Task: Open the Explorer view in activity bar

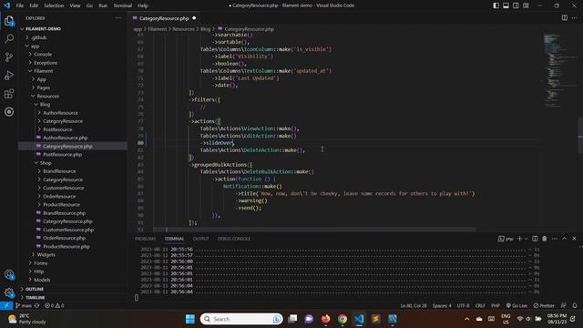Action: pyautogui.click(x=9, y=21)
